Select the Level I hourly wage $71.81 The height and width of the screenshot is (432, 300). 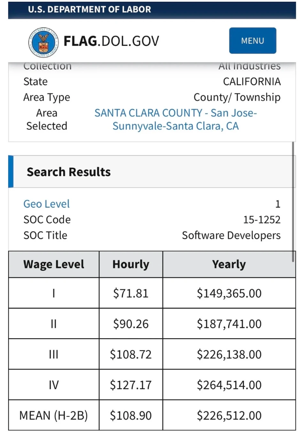[x=131, y=293]
